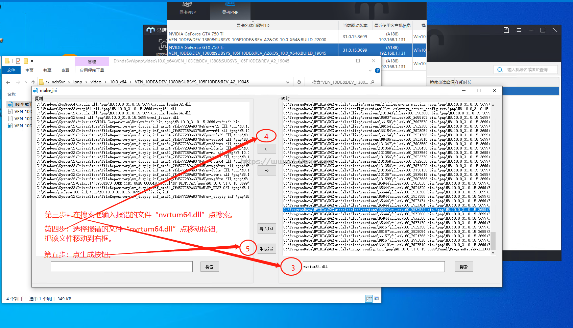Click the 名称 column header in Explorer
The width and height of the screenshot is (573, 328).
point(11,94)
